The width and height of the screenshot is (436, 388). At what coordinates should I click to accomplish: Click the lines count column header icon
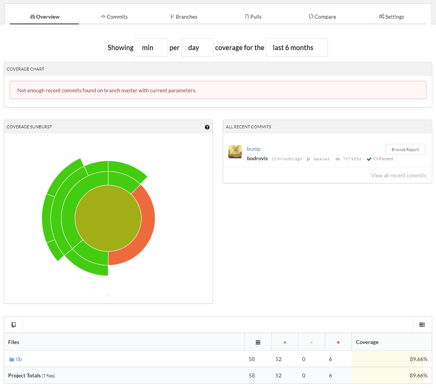coord(258,342)
